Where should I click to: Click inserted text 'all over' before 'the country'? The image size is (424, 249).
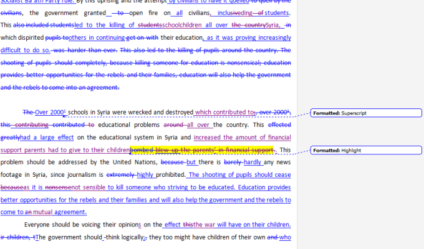click(x=198, y=125)
